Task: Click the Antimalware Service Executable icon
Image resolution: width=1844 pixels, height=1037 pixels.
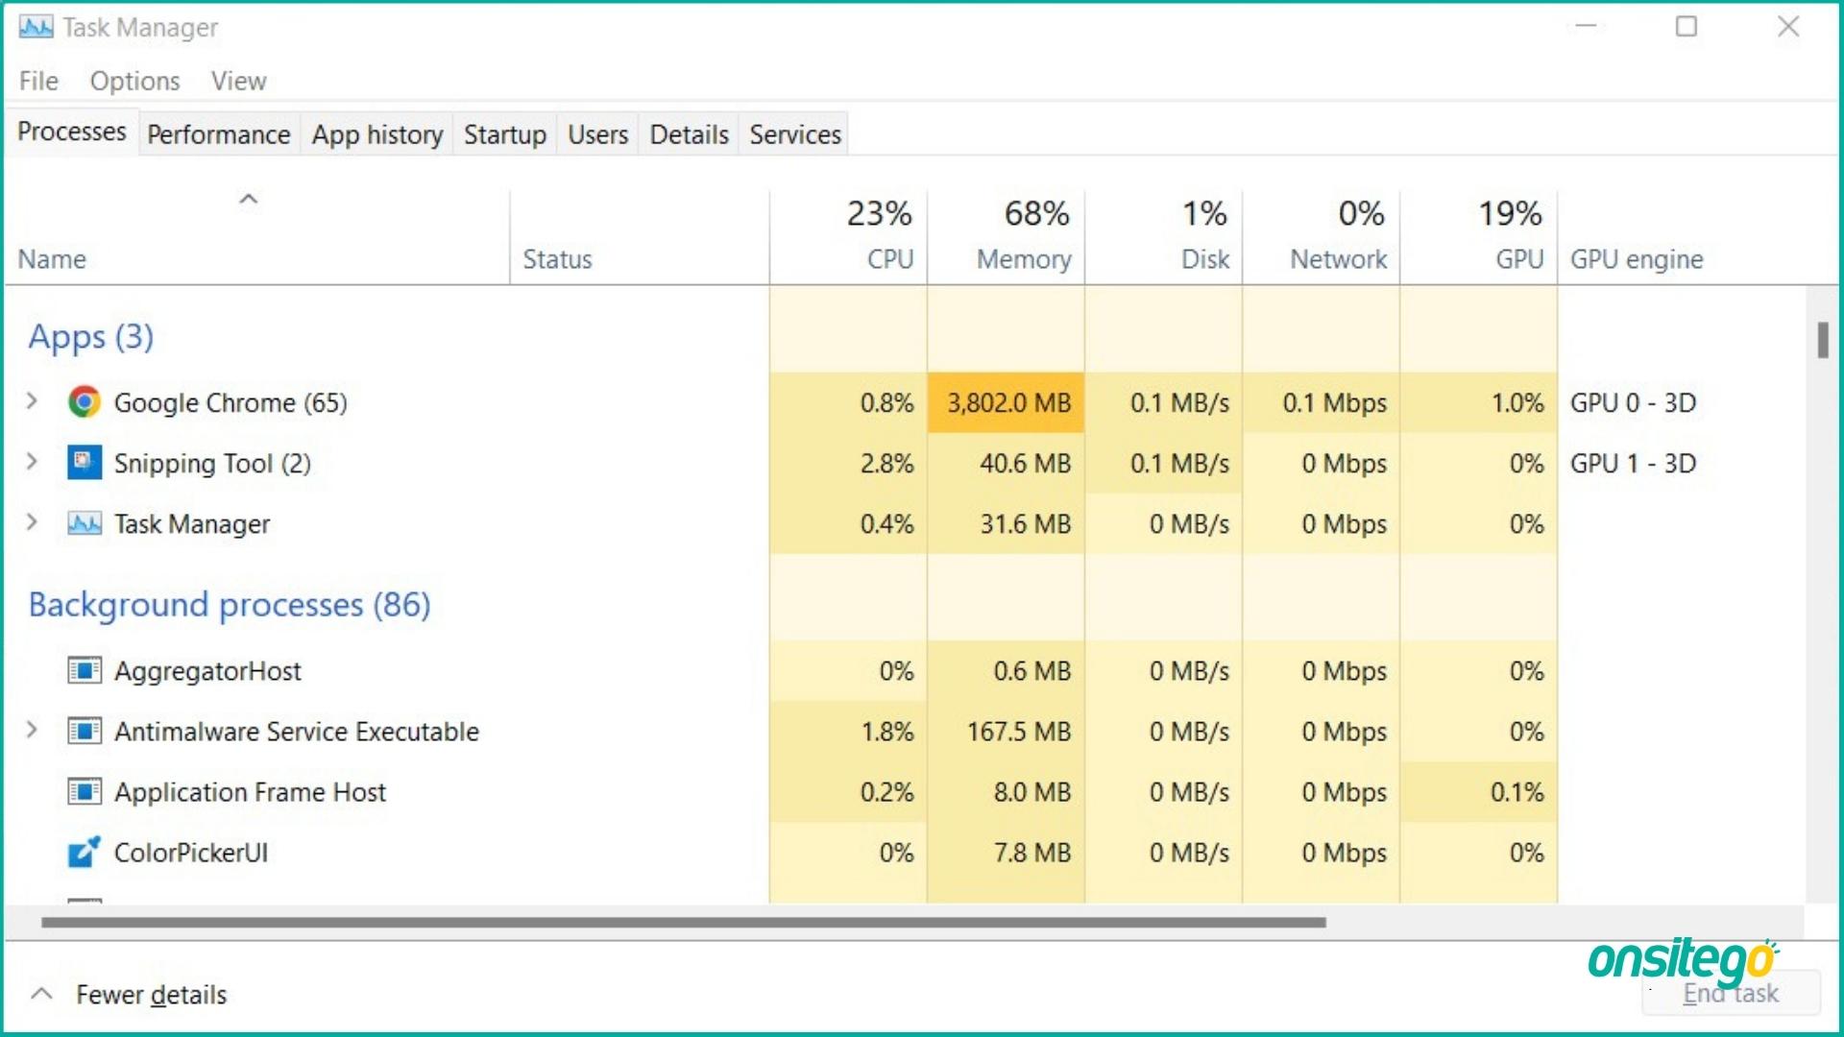Action: 85,731
